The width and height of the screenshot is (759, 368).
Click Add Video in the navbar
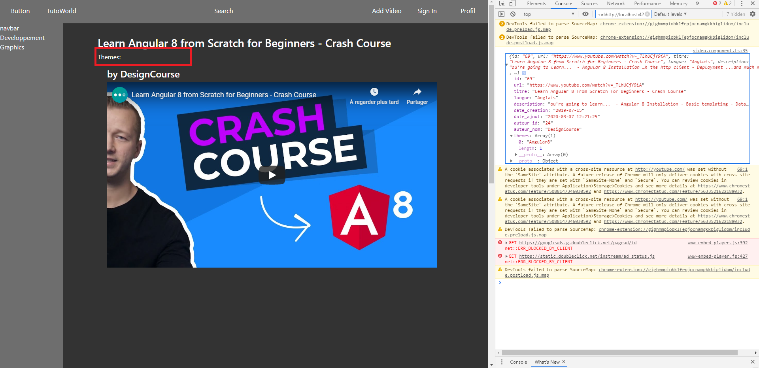click(x=386, y=11)
